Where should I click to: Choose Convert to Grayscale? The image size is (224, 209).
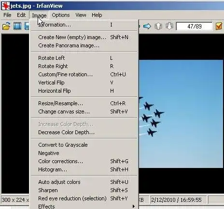pyautogui.click(x=84, y=145)
